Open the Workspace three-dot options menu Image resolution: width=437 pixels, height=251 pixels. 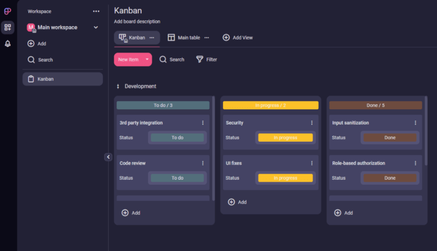(96, 11)
